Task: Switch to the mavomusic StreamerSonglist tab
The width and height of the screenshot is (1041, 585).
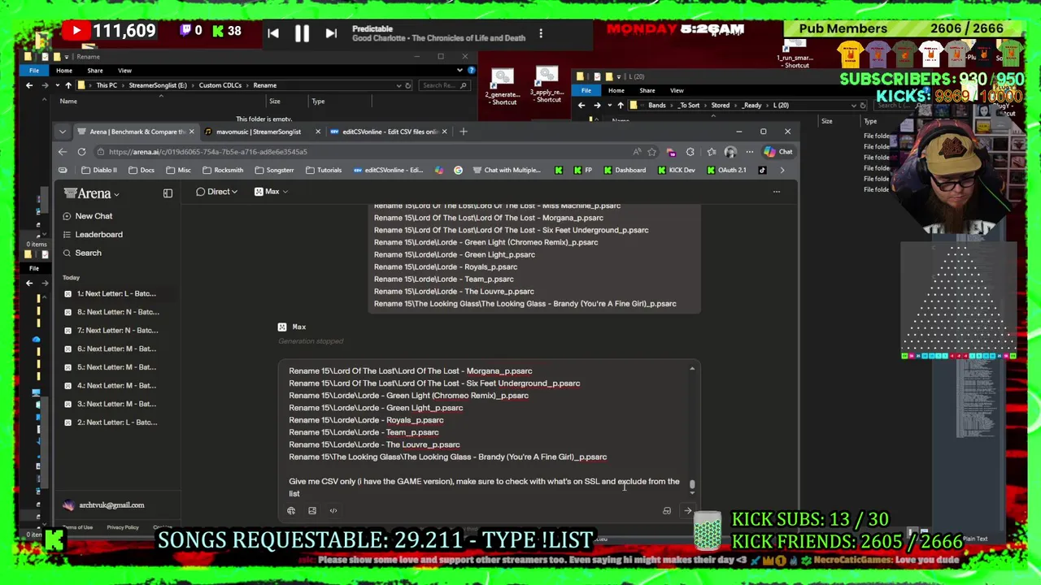Action: point(257,132)
